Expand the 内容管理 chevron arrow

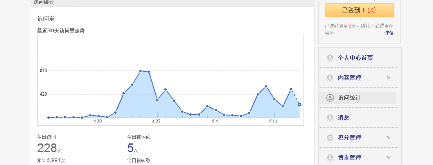tap(388, 78)
